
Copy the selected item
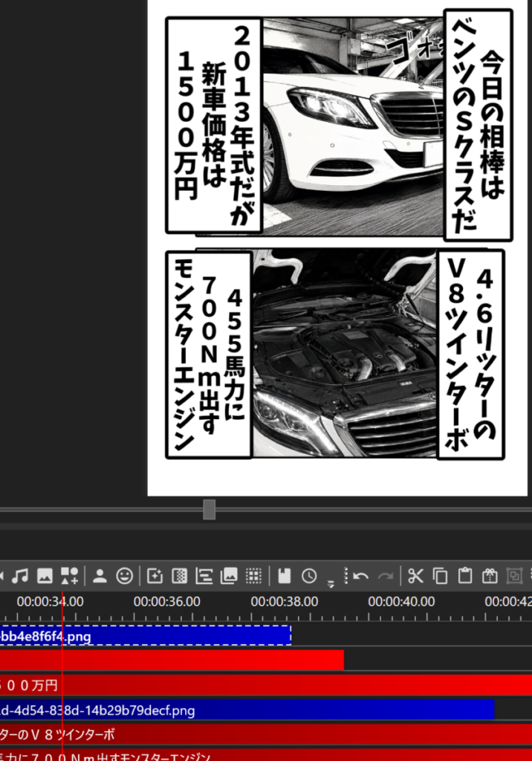[441, 576]
